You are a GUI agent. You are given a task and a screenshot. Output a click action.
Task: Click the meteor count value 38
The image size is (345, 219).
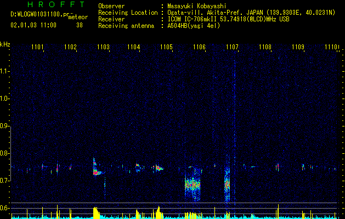click(x=80, y=25)
